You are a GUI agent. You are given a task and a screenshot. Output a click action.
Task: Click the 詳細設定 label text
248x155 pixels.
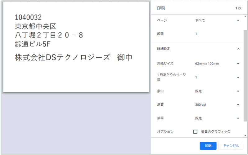[164, 49]
